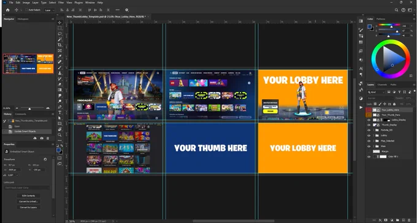This screenshot has width=417, height=223.
Task: Delete current history state trash icon
Action: tap(48, 138)
